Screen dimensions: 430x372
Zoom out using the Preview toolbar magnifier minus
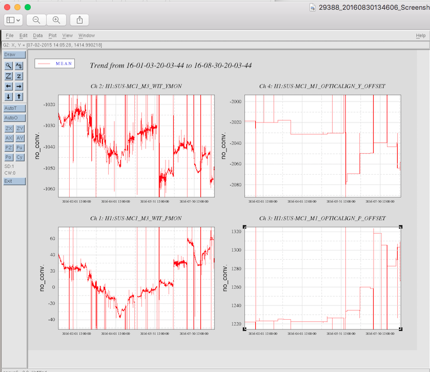(36, 20)
